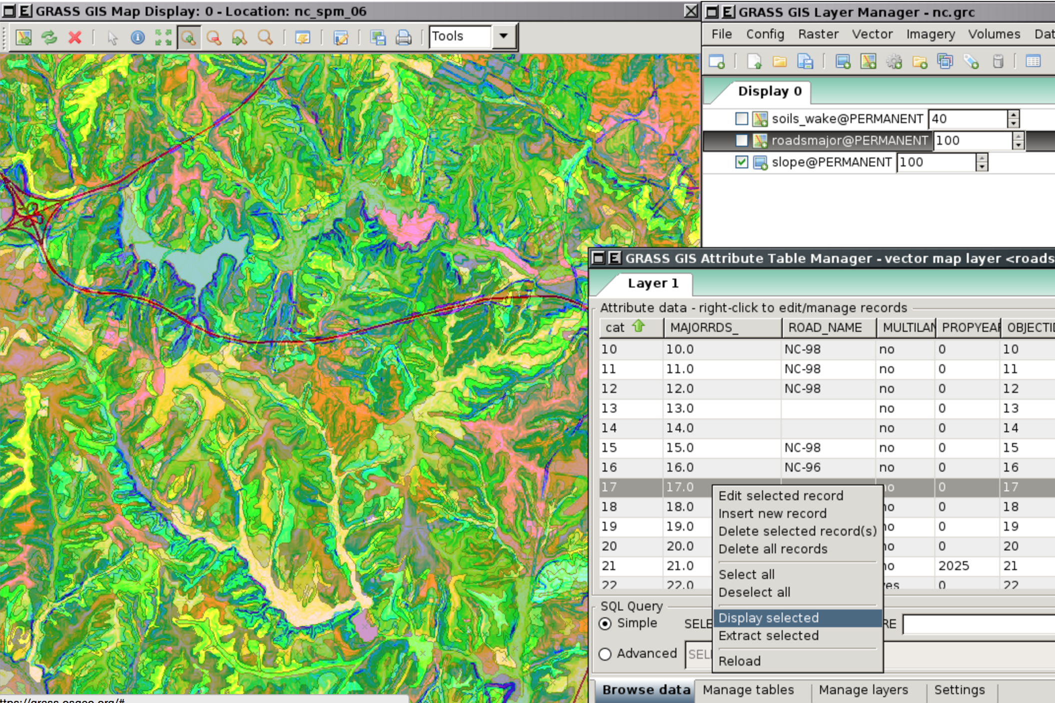Switch to the Settings tab
This screenshot has width=1055, height=703.
(x=960, y=690)
